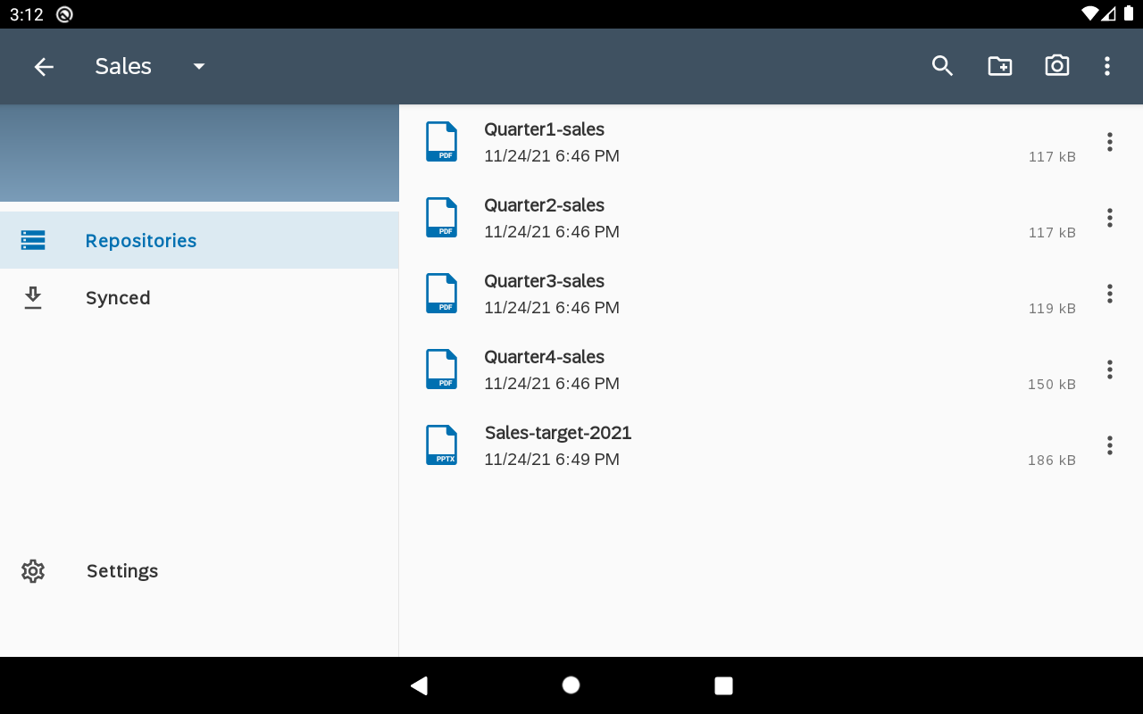Tap the Synced download icon
Screen dimensions: 1143x714
click(33, 298)
